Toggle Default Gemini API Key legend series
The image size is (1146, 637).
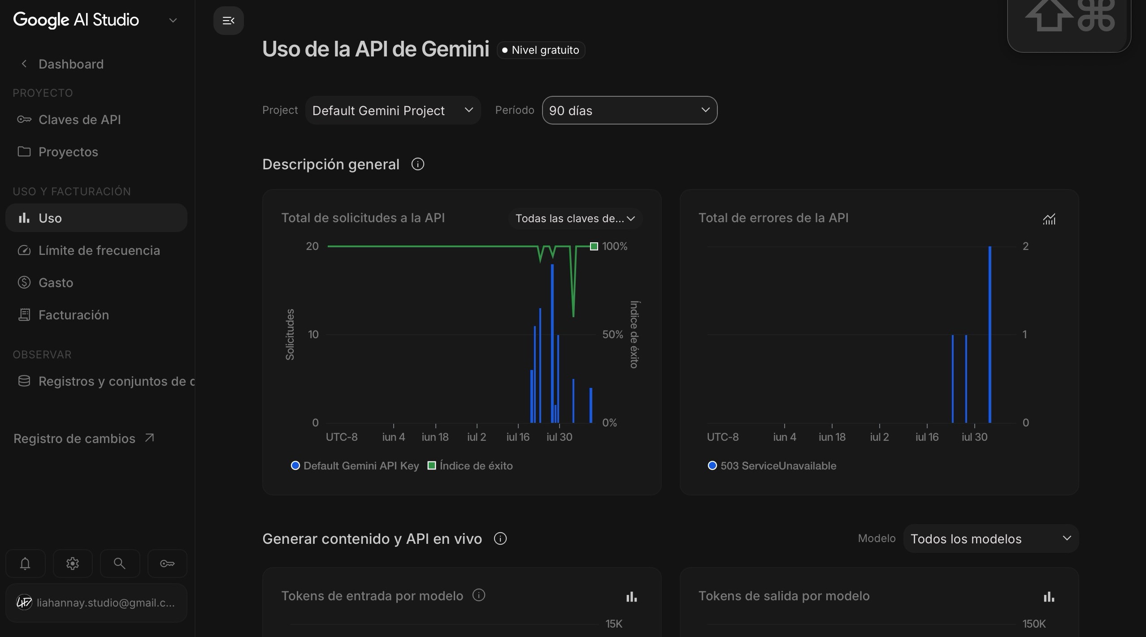(355, 466)
